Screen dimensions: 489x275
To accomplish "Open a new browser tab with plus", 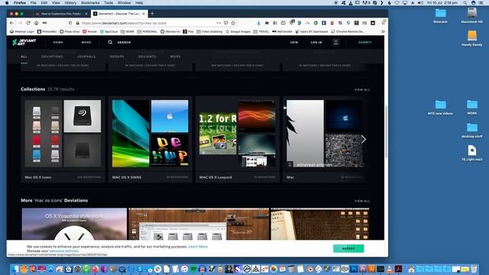I will (x=152, y=14).
